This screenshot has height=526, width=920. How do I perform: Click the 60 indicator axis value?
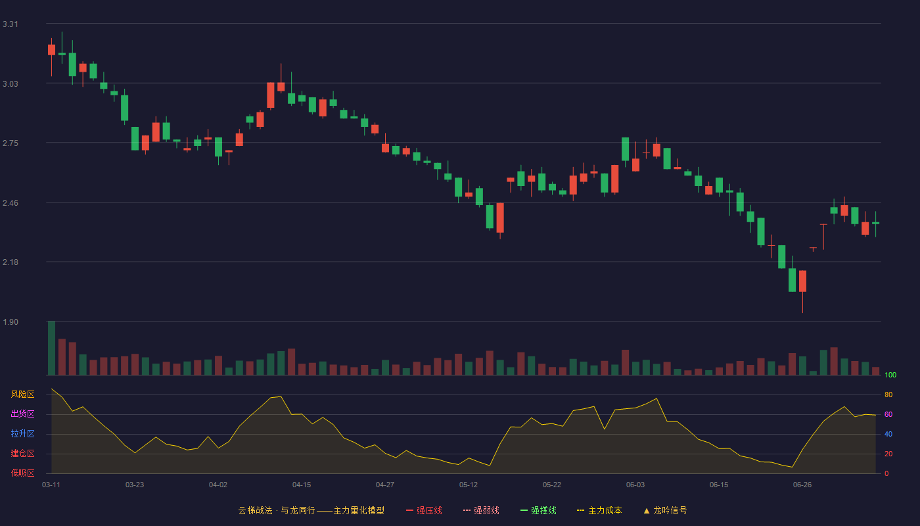tap(888, 414)
